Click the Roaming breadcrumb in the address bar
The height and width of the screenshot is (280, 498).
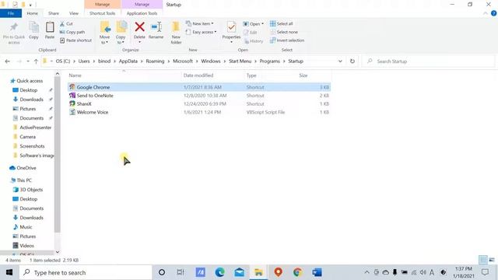(155, 61)
